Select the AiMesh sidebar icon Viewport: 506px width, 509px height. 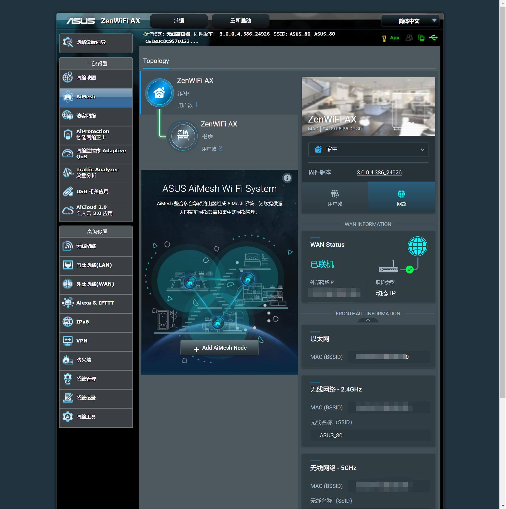68,97
